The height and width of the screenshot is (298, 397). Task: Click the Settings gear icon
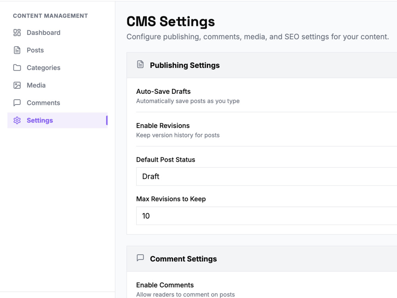tap(17, 120)
